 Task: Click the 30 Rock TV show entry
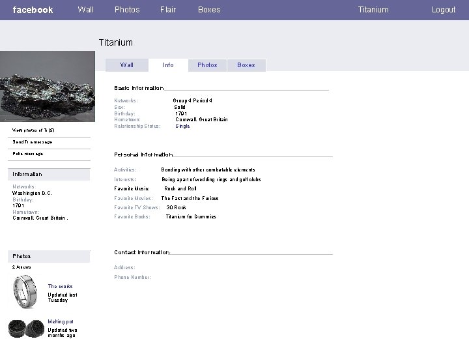pos(176,207)
